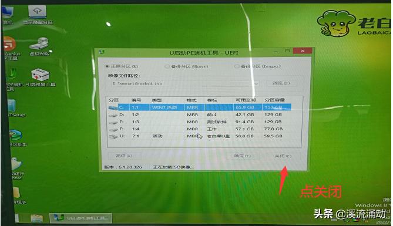Click the 卷标 column header
Image resolution: width=393 pixels, height=226 pixels.
(x=212, y=100)
